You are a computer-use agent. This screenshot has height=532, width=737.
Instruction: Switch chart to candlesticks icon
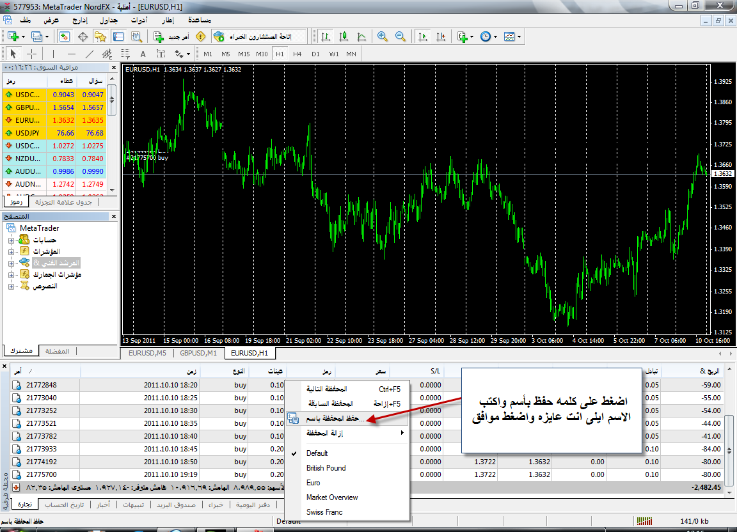[x=343, y=36]
